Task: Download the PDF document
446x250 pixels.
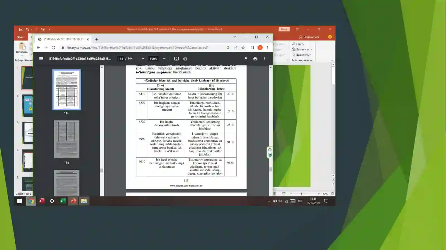Action: tap(246, 59)
